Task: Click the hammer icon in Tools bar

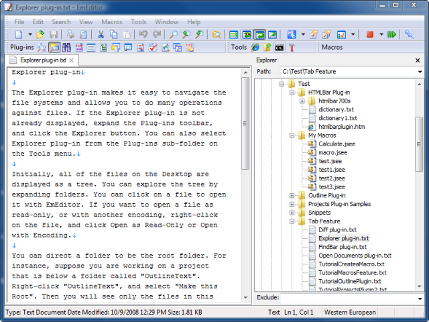Action: (x=292, y=48)
